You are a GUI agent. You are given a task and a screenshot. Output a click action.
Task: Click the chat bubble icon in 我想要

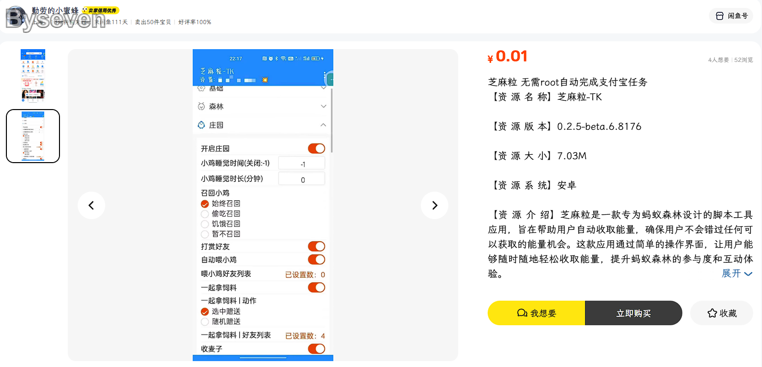pyautogui.click(x=522, y=313)
